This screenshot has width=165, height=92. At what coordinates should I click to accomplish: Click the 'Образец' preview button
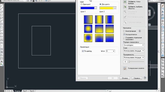[83, 78]
